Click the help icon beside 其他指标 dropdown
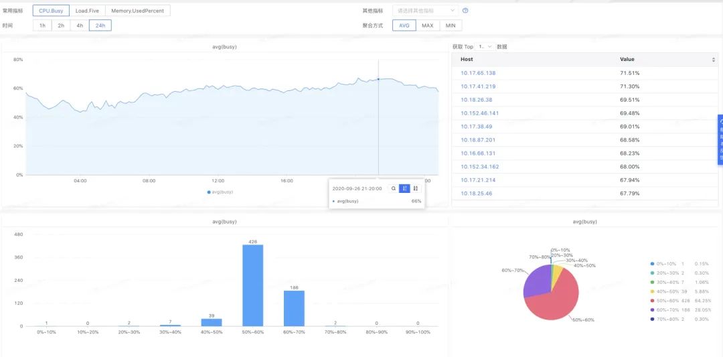Viewport: 723px width, 357px height. coord(465,11)
